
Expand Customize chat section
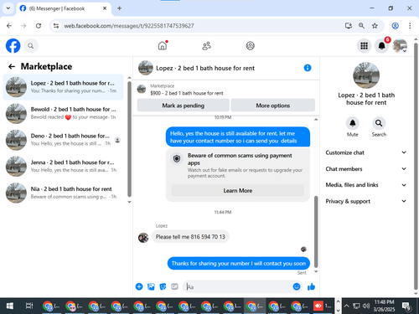tap(366, 152)
